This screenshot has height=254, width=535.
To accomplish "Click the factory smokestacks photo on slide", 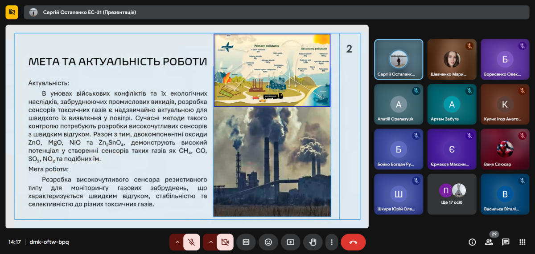I will point(272,162).
